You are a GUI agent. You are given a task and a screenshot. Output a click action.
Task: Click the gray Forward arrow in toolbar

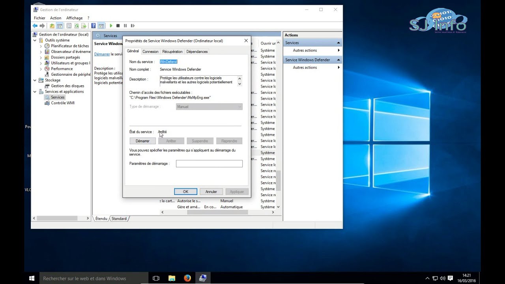click(42, 26)
